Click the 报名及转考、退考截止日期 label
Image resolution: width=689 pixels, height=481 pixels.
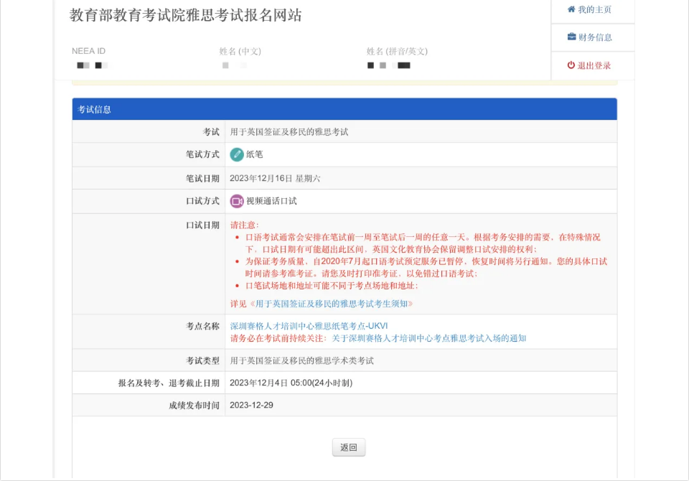(x=169, y=383)
